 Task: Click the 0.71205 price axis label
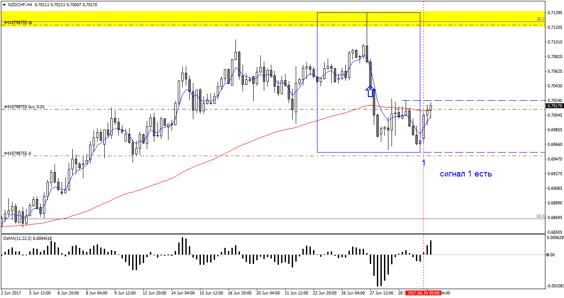point(555,27)
